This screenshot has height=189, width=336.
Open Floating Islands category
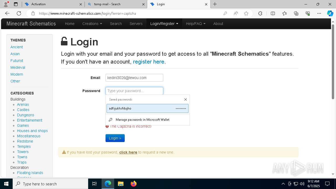point(30,173)
